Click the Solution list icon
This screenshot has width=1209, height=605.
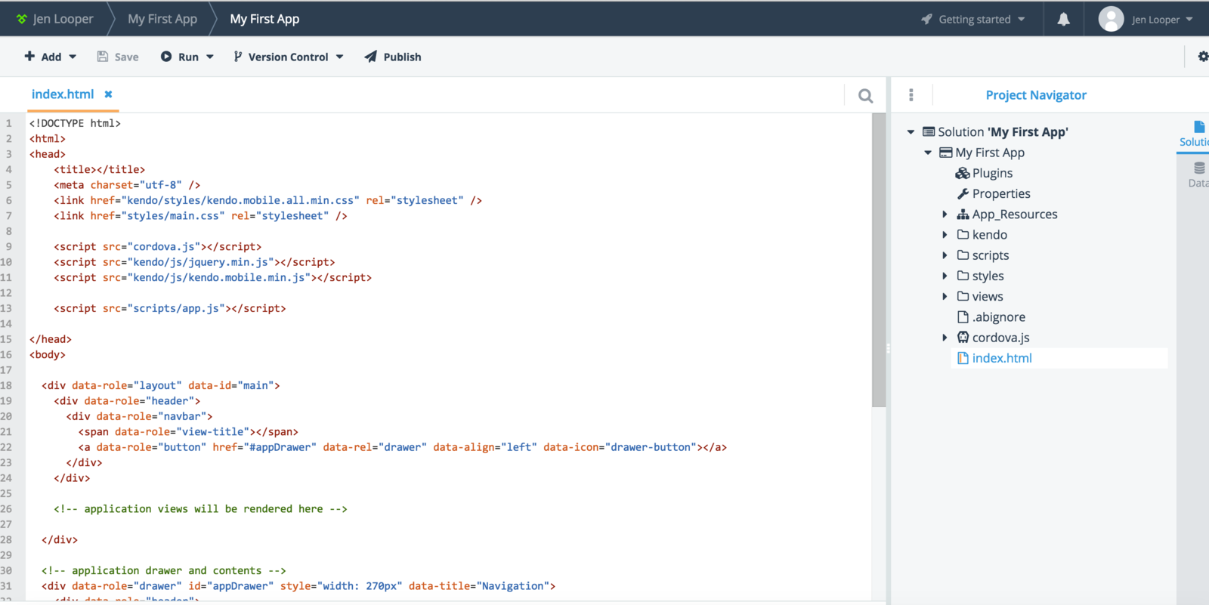pyautogui.click(x=929, y=132)
